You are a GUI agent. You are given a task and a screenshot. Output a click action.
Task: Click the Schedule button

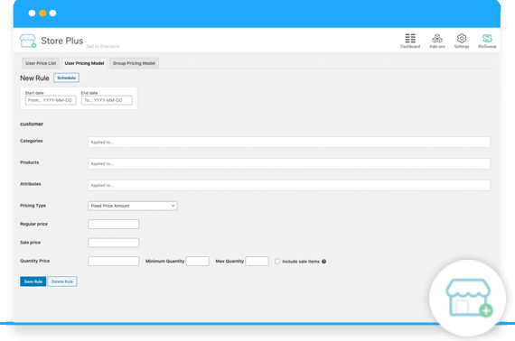coord(66,78)
